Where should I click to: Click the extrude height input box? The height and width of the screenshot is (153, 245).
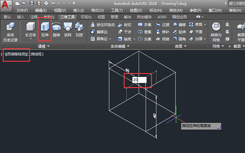[139, 80]
